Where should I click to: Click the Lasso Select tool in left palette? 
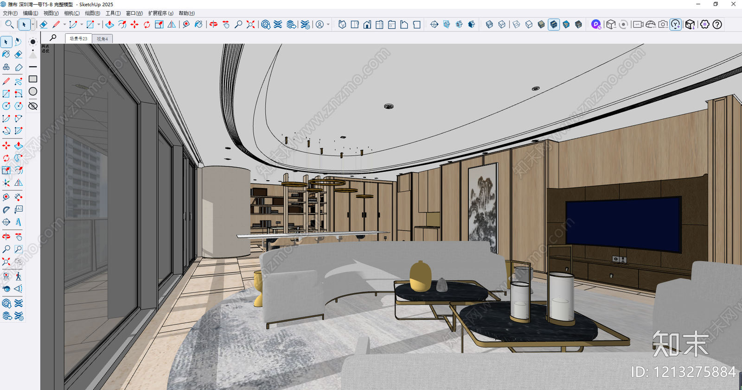coord(19,42)
